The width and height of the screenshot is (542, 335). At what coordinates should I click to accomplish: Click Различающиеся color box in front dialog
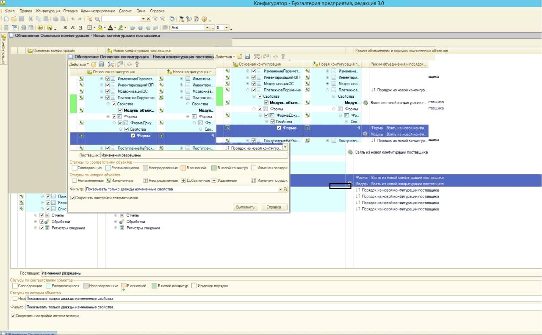(108, 168)
